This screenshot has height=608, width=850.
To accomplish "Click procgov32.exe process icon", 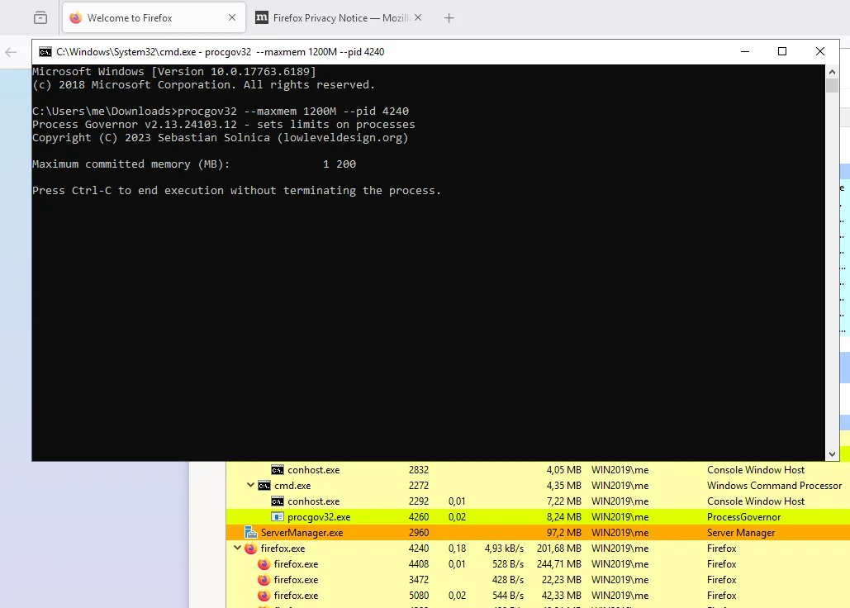I will point(277,517).
